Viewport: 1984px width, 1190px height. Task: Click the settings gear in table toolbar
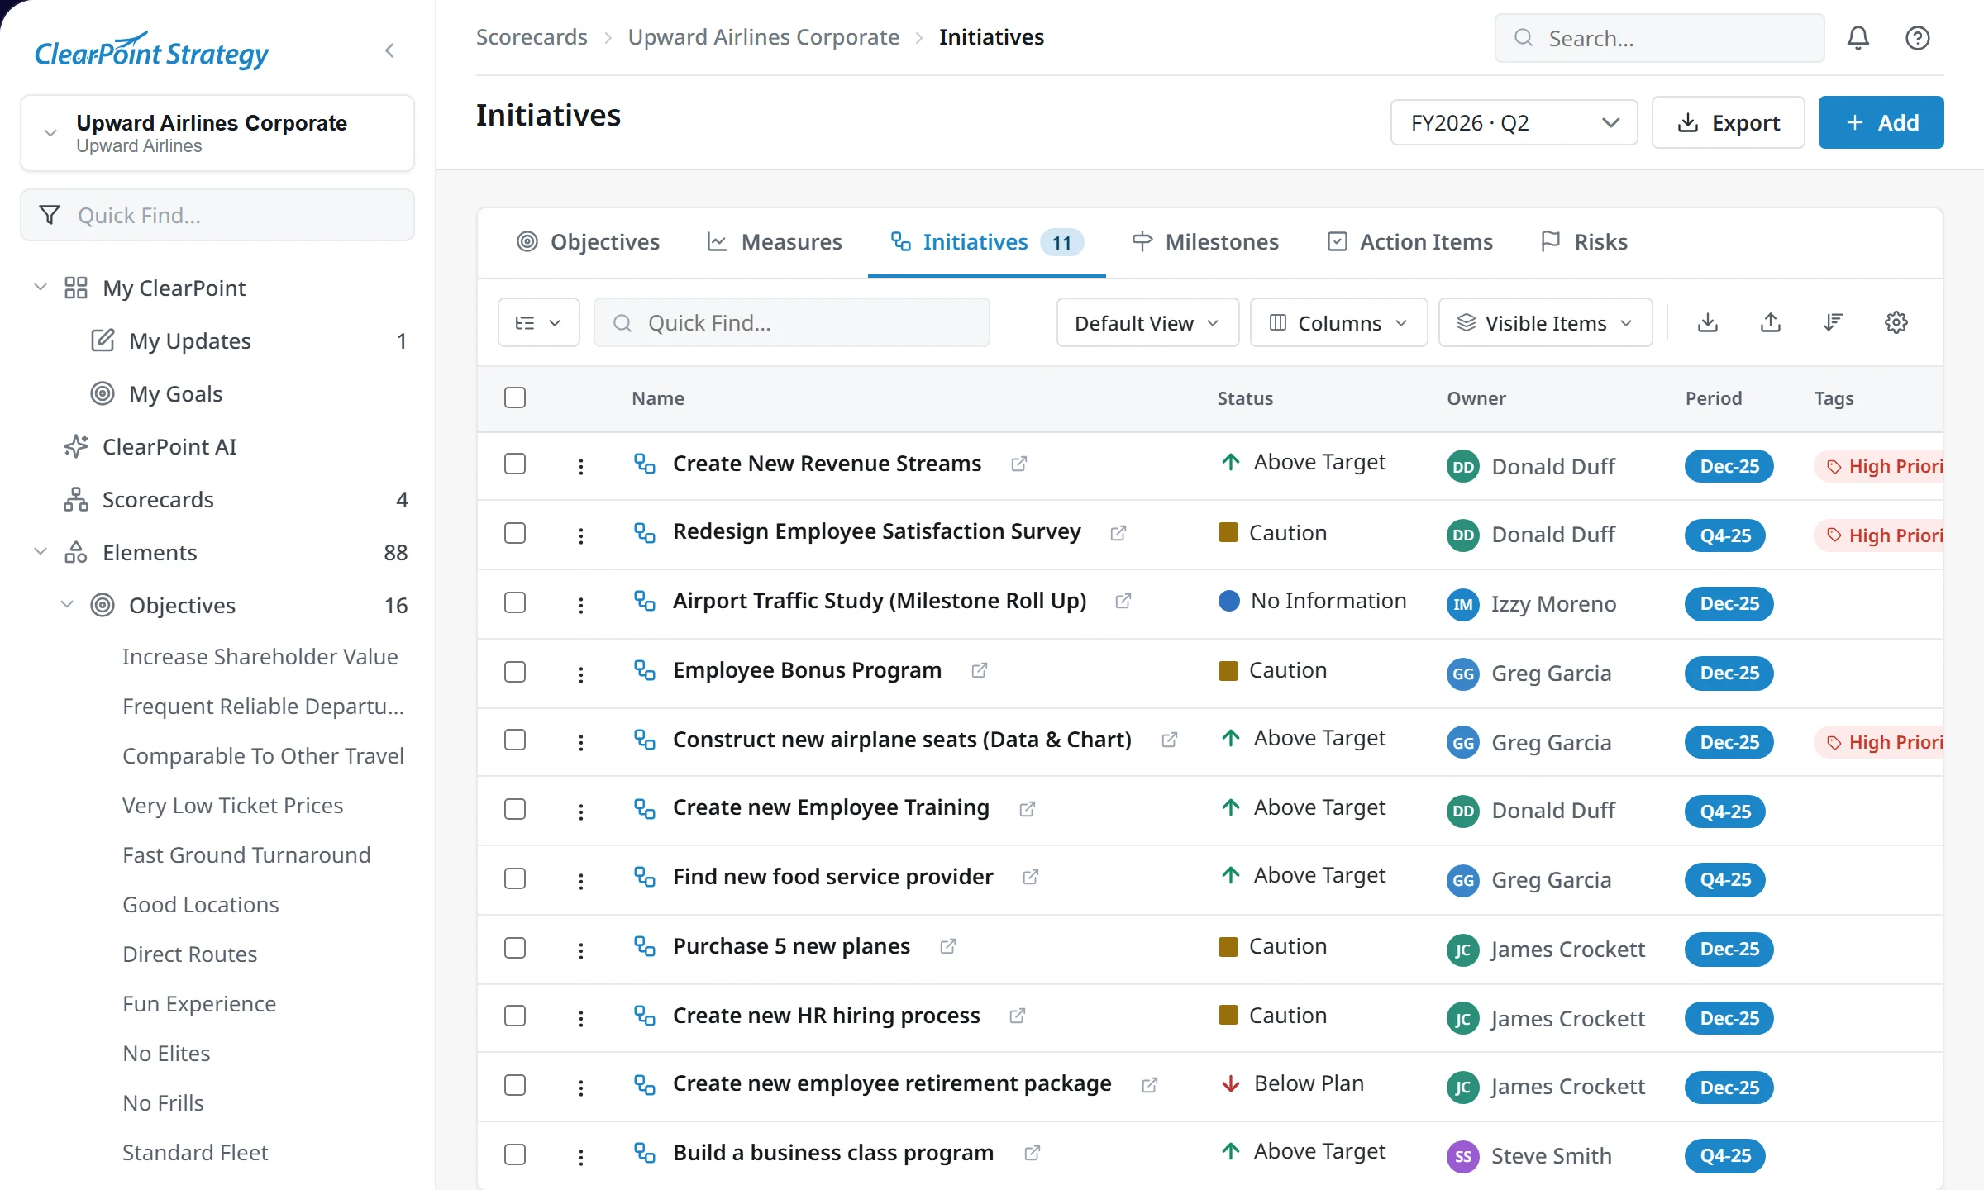tap(1896, 322)
